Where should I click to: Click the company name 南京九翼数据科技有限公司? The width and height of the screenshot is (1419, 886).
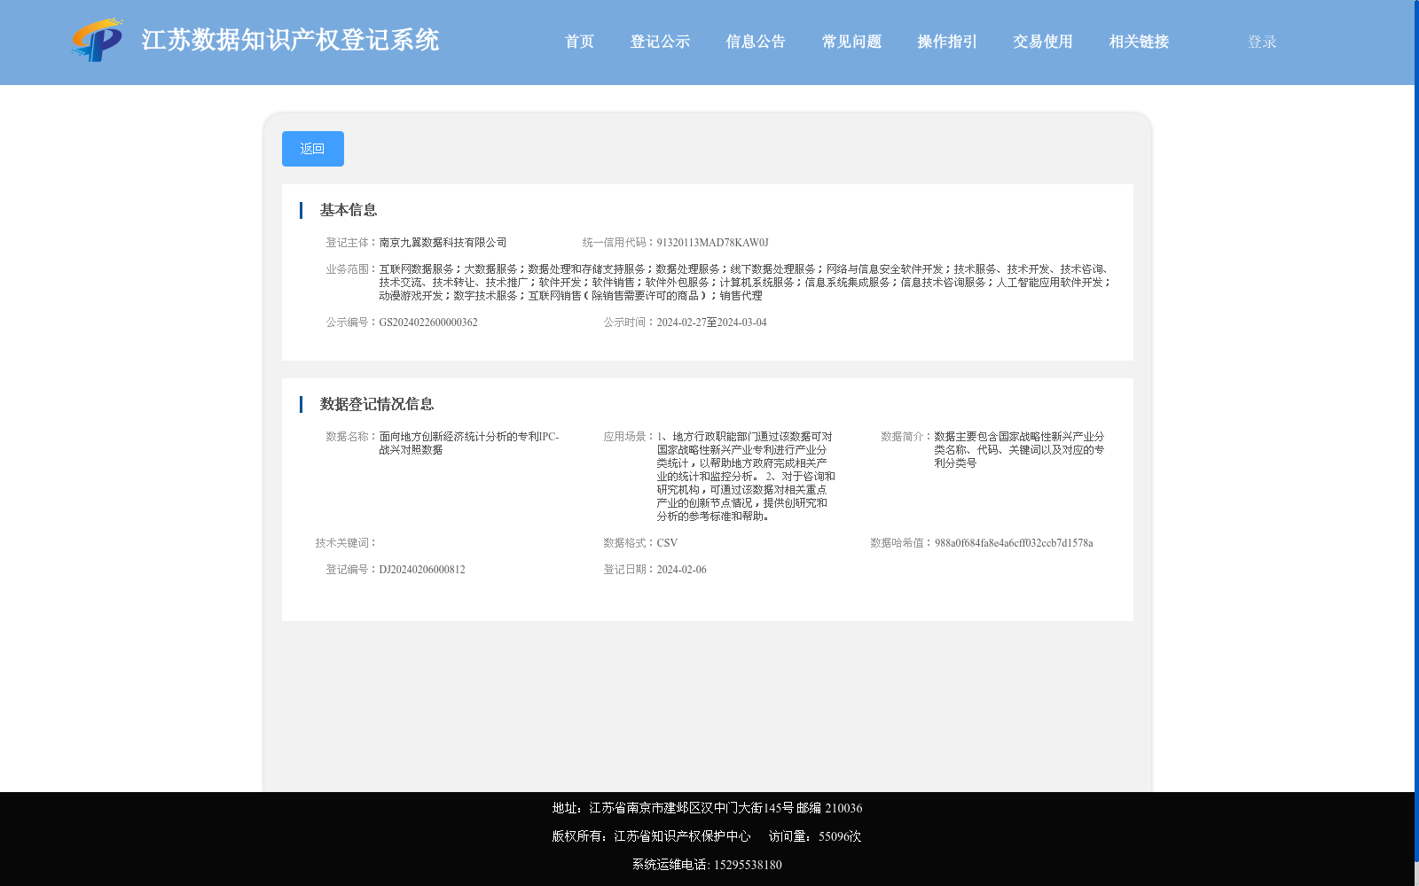click(443, 243)
